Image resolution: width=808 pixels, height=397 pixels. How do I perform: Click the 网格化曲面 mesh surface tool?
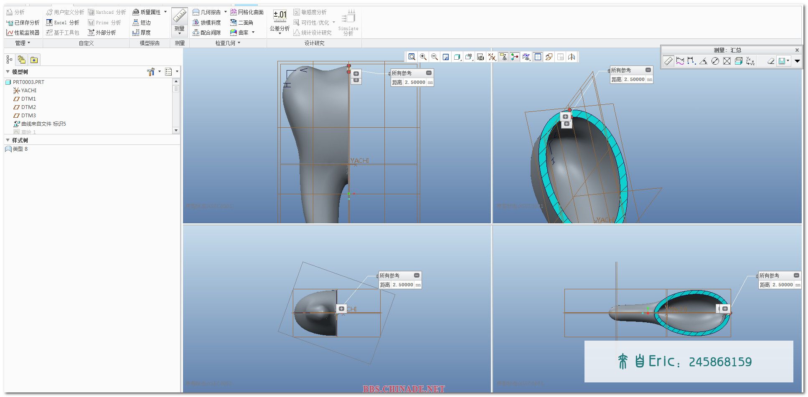click(x=247, y=12)
